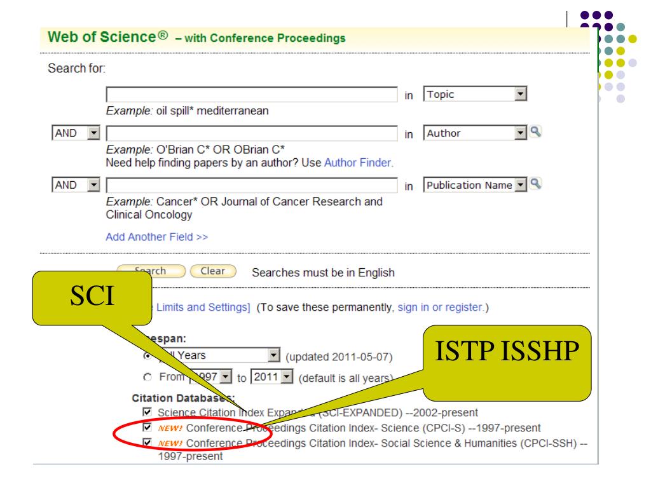Focus the Author search input box
651x488 pixels.
click(x=252, y=133)
